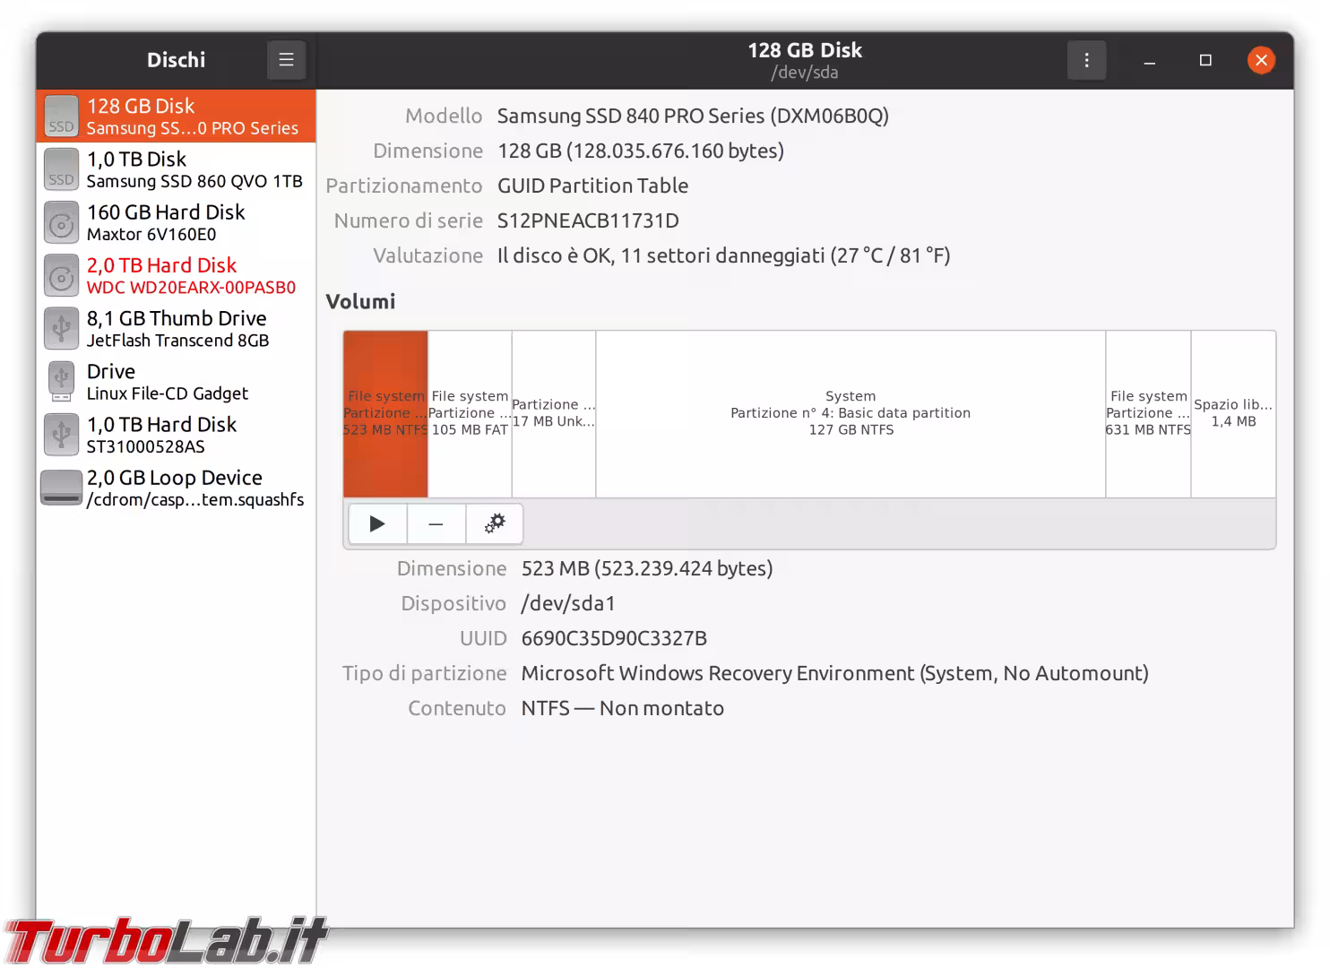Open additional partition options gear
Viewport: 1330px width, 968px height.
[494, 523]
